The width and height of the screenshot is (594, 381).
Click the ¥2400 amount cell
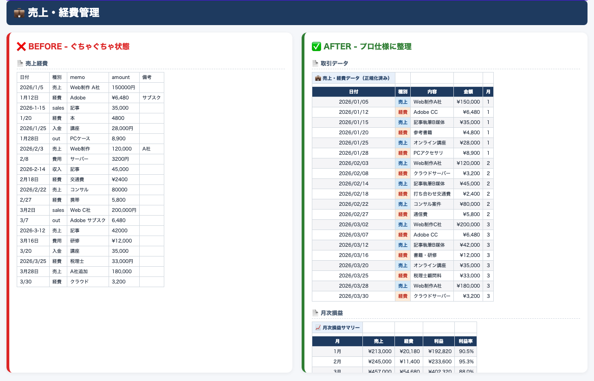tap(124, 179)
